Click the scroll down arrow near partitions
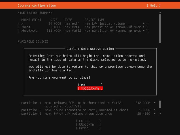This screenshot has width=180, height=135. tap(160, 114)
